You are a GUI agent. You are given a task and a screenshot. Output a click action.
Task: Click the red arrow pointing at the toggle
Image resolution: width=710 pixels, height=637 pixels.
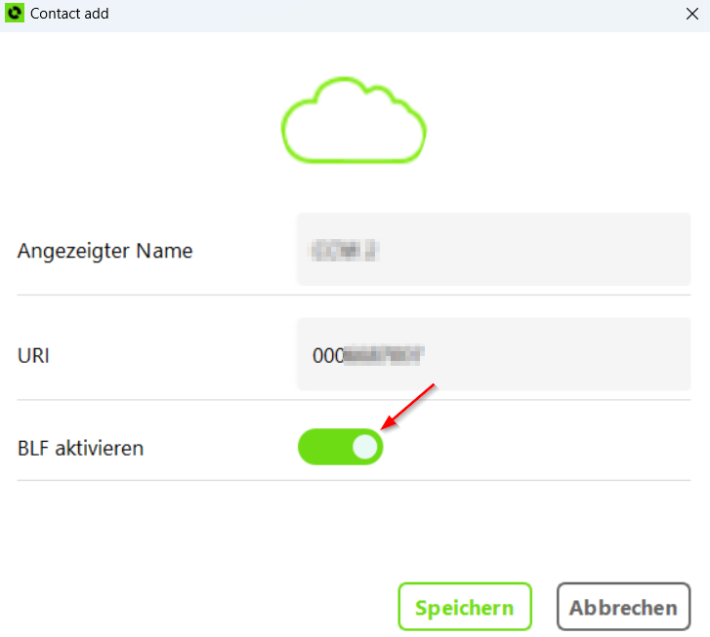(408, 406)
